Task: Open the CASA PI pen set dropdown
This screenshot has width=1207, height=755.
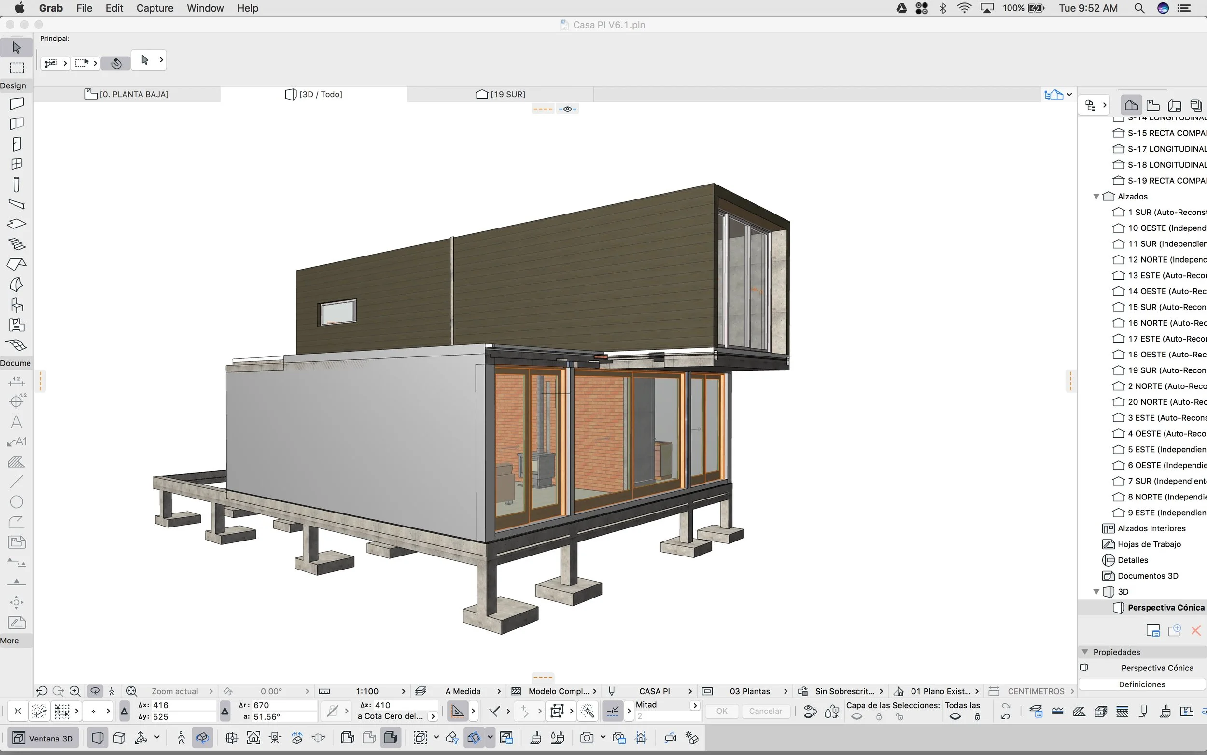Action: pyautogui.click(x=650, y=691)
